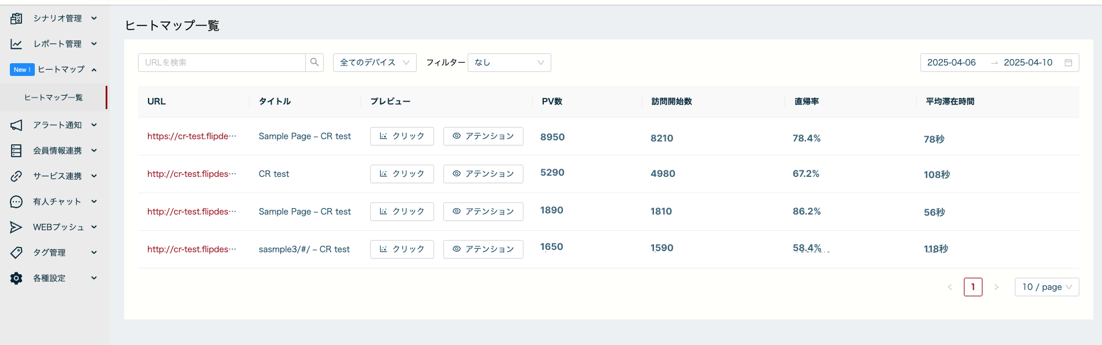Click the 有人チャット speech bubble icon
This screenshot has width=1102, height=345.
tap(16, 202)
